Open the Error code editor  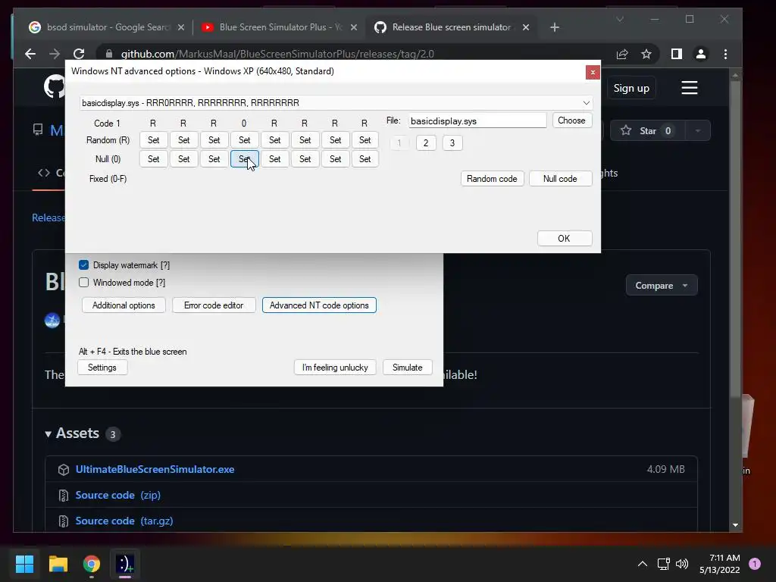pyautogui.click(x=214, y=305)
